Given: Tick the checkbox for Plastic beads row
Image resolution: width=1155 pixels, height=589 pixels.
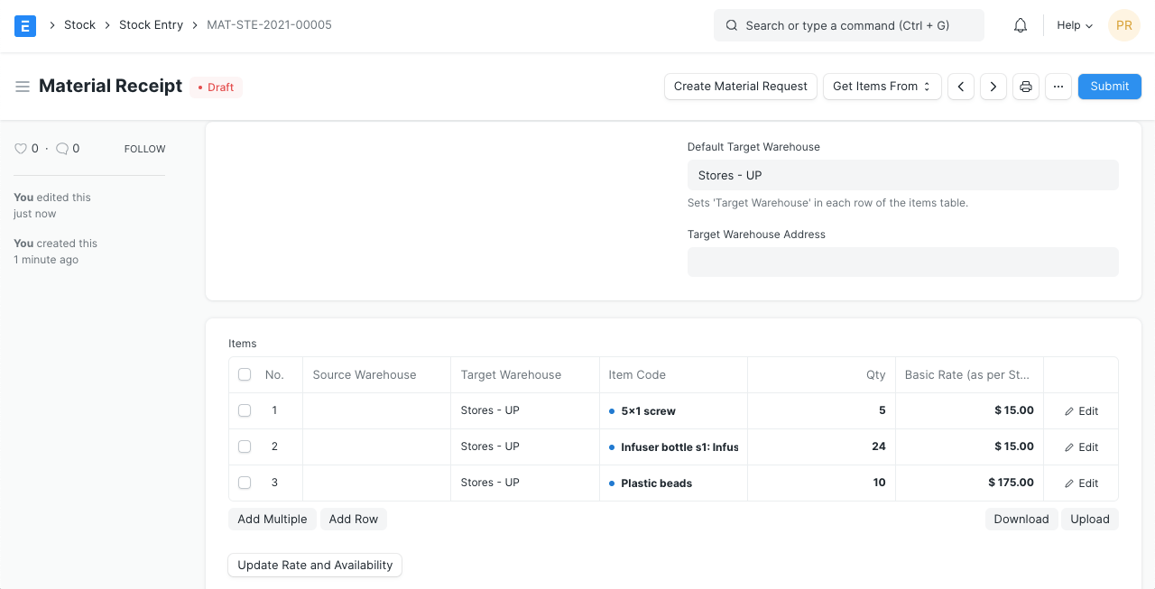Looking at the screenshot, I should point(245,483).
